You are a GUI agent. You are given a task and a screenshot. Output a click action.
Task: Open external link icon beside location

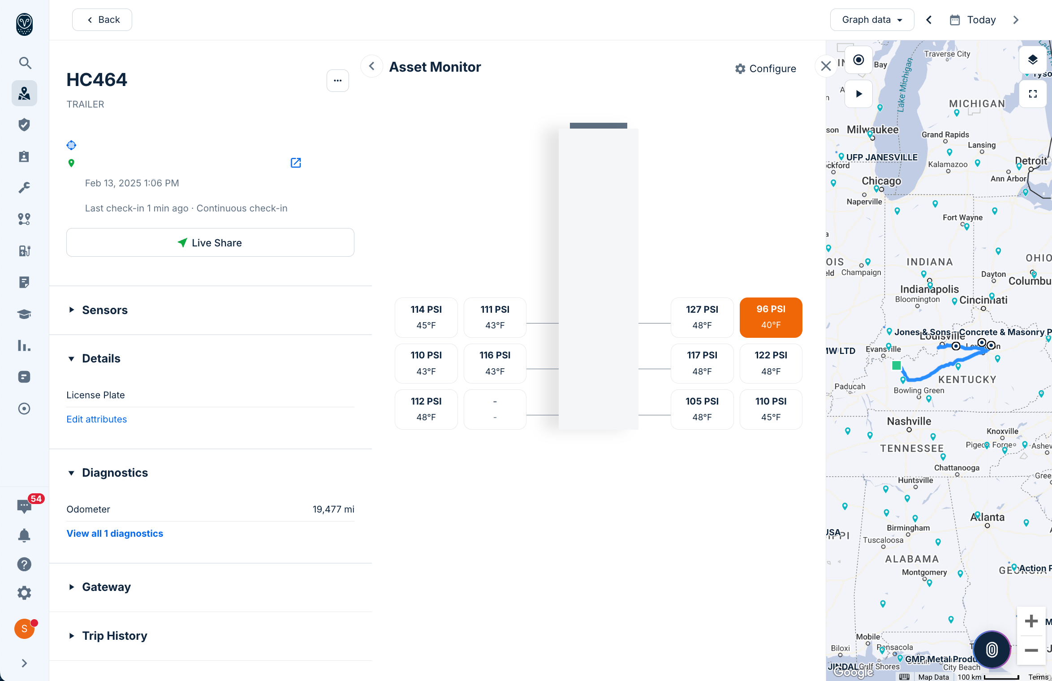(296, 163)
